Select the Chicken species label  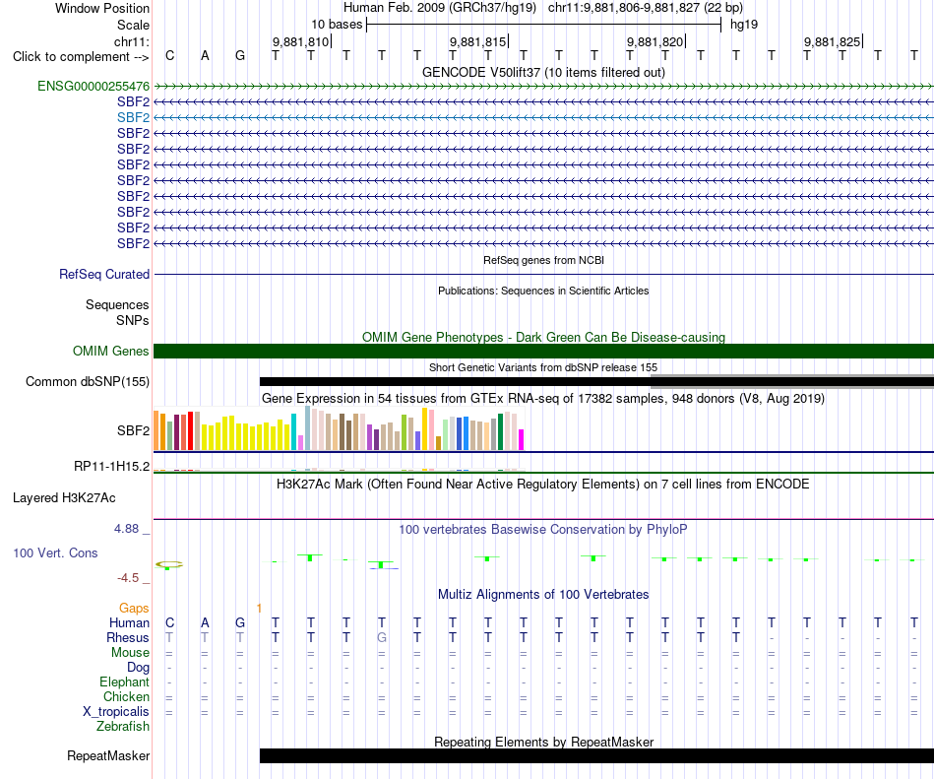coord(126,696)
